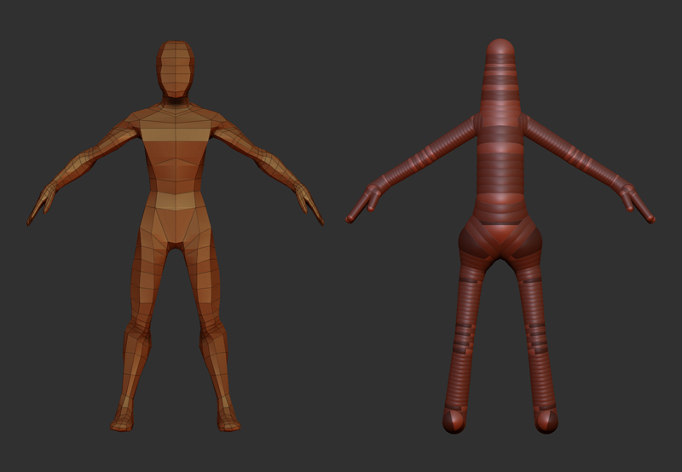Click the wide pelvis sphere of the ZSphere figure

point(500,239)
